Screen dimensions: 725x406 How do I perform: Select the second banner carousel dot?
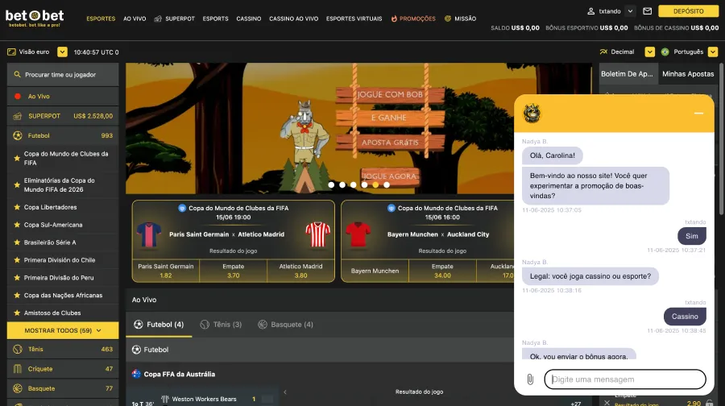[342, 185]
